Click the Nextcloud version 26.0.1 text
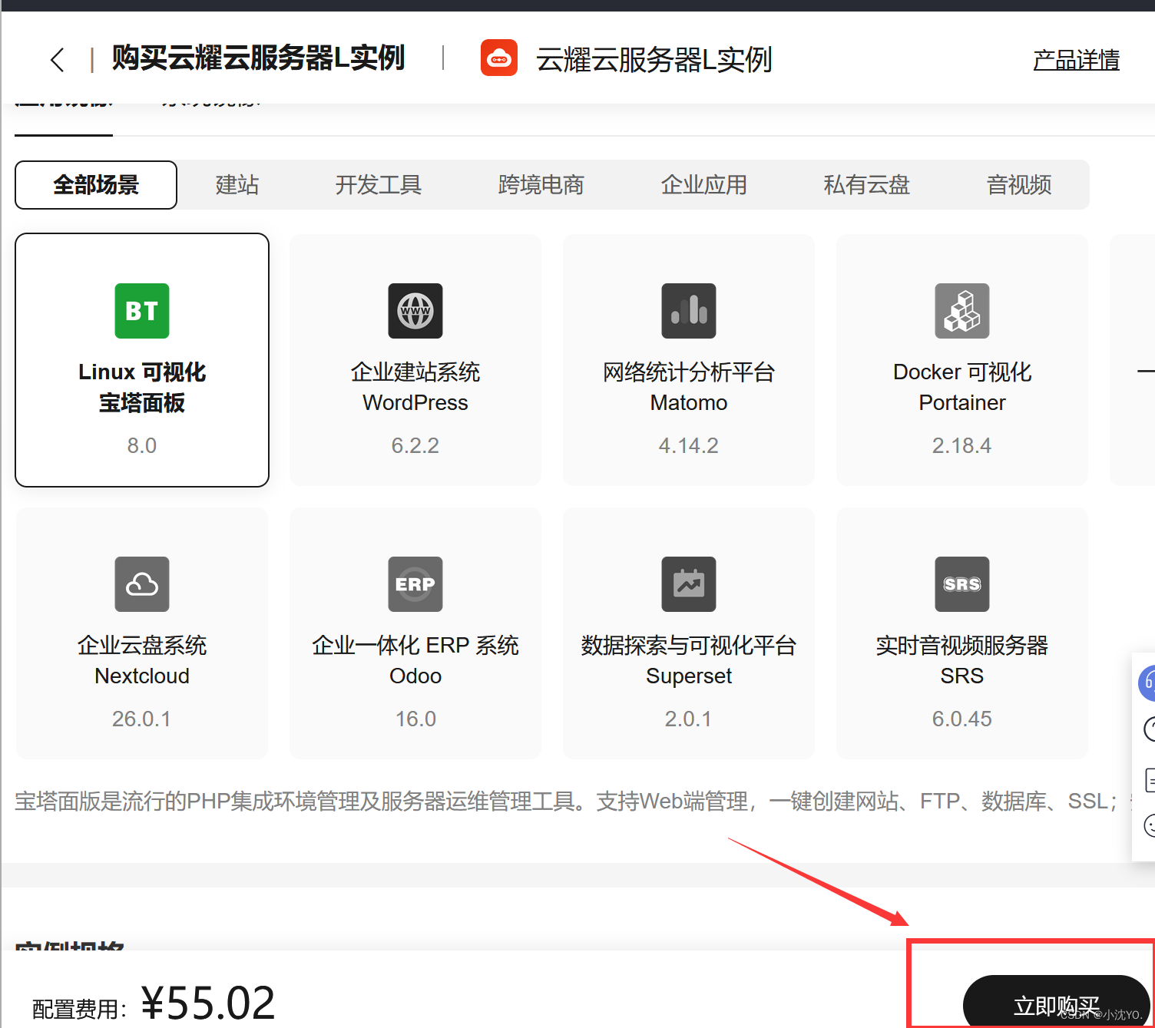Viewport: 1155px width, 1028px height. (x=142, y=719)
